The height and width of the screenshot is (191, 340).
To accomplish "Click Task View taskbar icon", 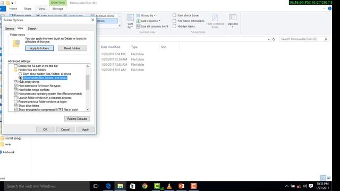I will pos(96,186).
